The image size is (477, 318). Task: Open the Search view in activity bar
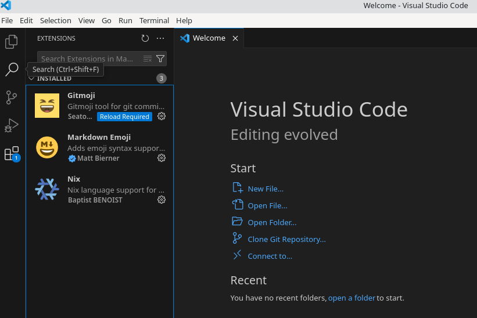click(x=12, y=70)
